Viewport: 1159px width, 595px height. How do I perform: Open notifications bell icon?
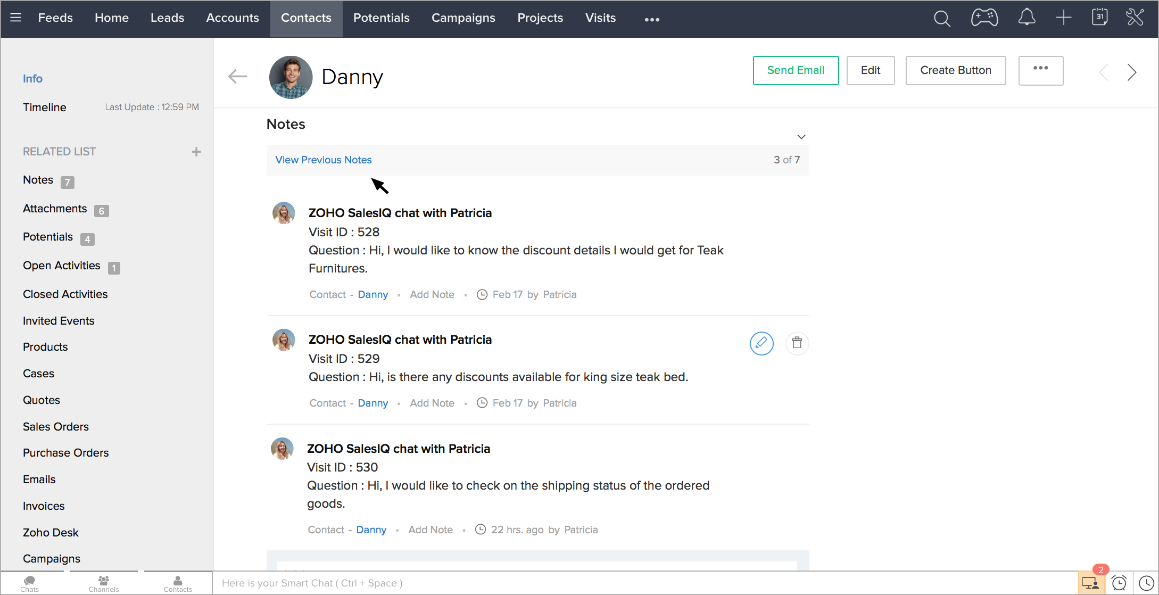click(x=1026, y=18)
